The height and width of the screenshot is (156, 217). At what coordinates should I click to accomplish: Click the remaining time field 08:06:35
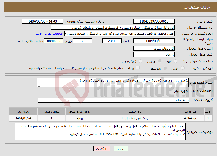point(54,41)
